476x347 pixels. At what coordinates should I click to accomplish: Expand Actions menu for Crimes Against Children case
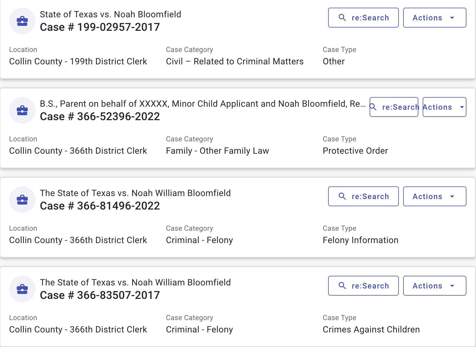435,286
